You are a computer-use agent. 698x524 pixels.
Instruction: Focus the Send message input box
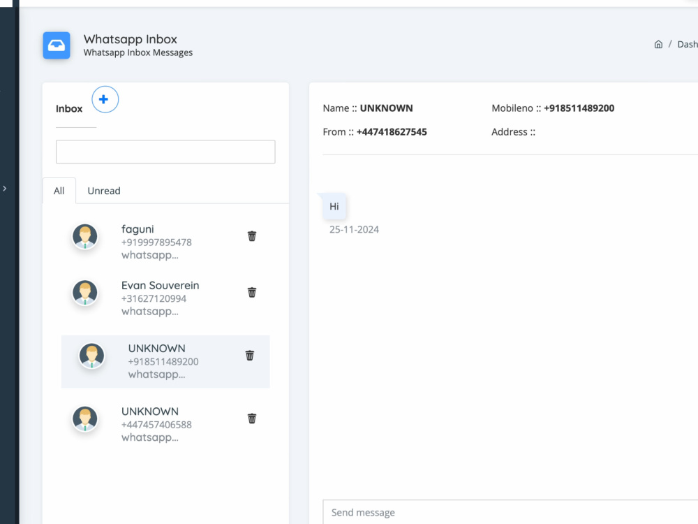pyautogui.click(x=510, y=512)
